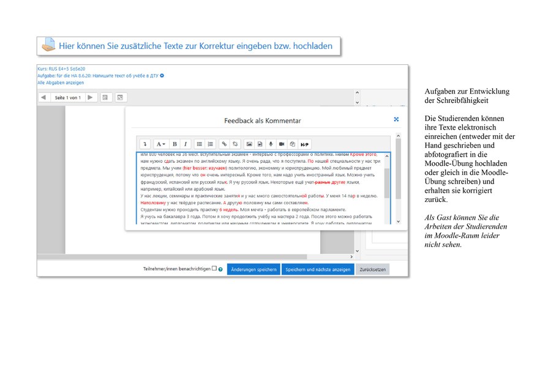This screenshot has width=551, height=389.
Task: Click Speichern und nächste anzeigen button
Action: (x=318, y=269)
